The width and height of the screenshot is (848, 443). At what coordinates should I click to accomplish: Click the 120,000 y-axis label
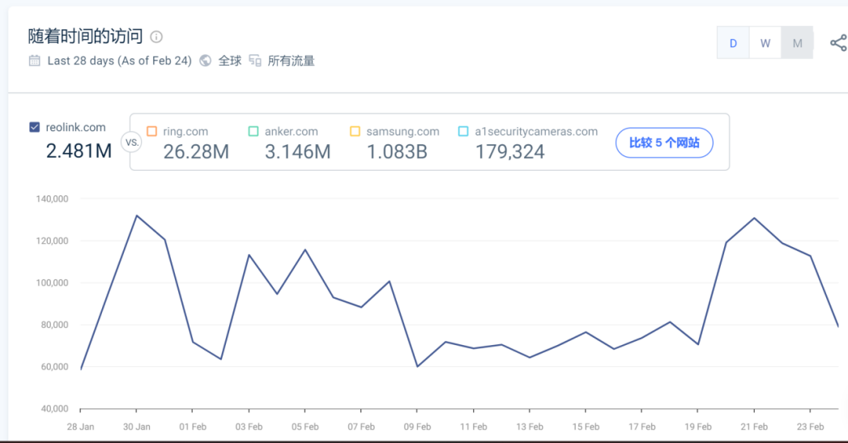pyautogui.click(x=52, y=241)
